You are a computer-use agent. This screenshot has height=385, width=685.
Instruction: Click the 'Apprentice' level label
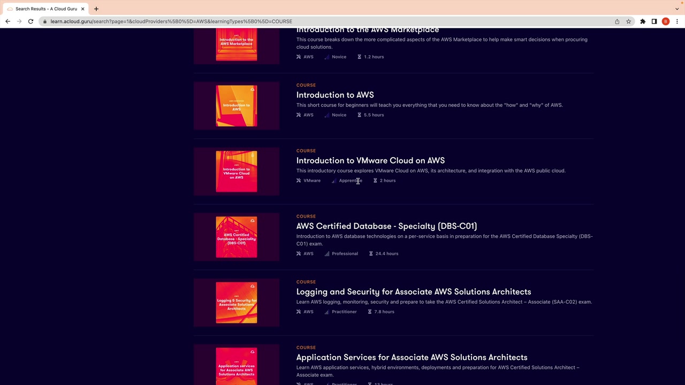351,181
